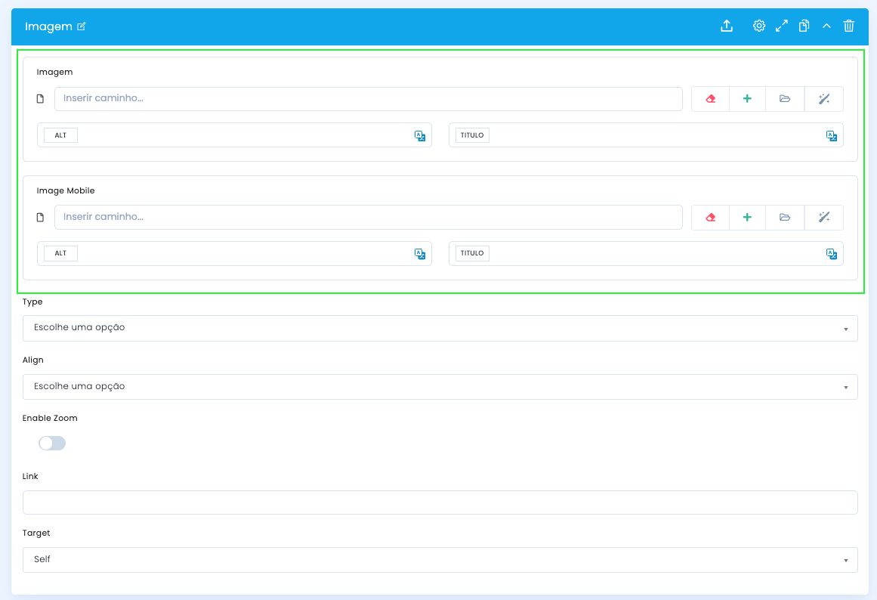This screenshot has width=877, height=600.
Task: Translate icon in Image Mobile TITULO field
Action: pyautogui.click(x=831, y=254)
